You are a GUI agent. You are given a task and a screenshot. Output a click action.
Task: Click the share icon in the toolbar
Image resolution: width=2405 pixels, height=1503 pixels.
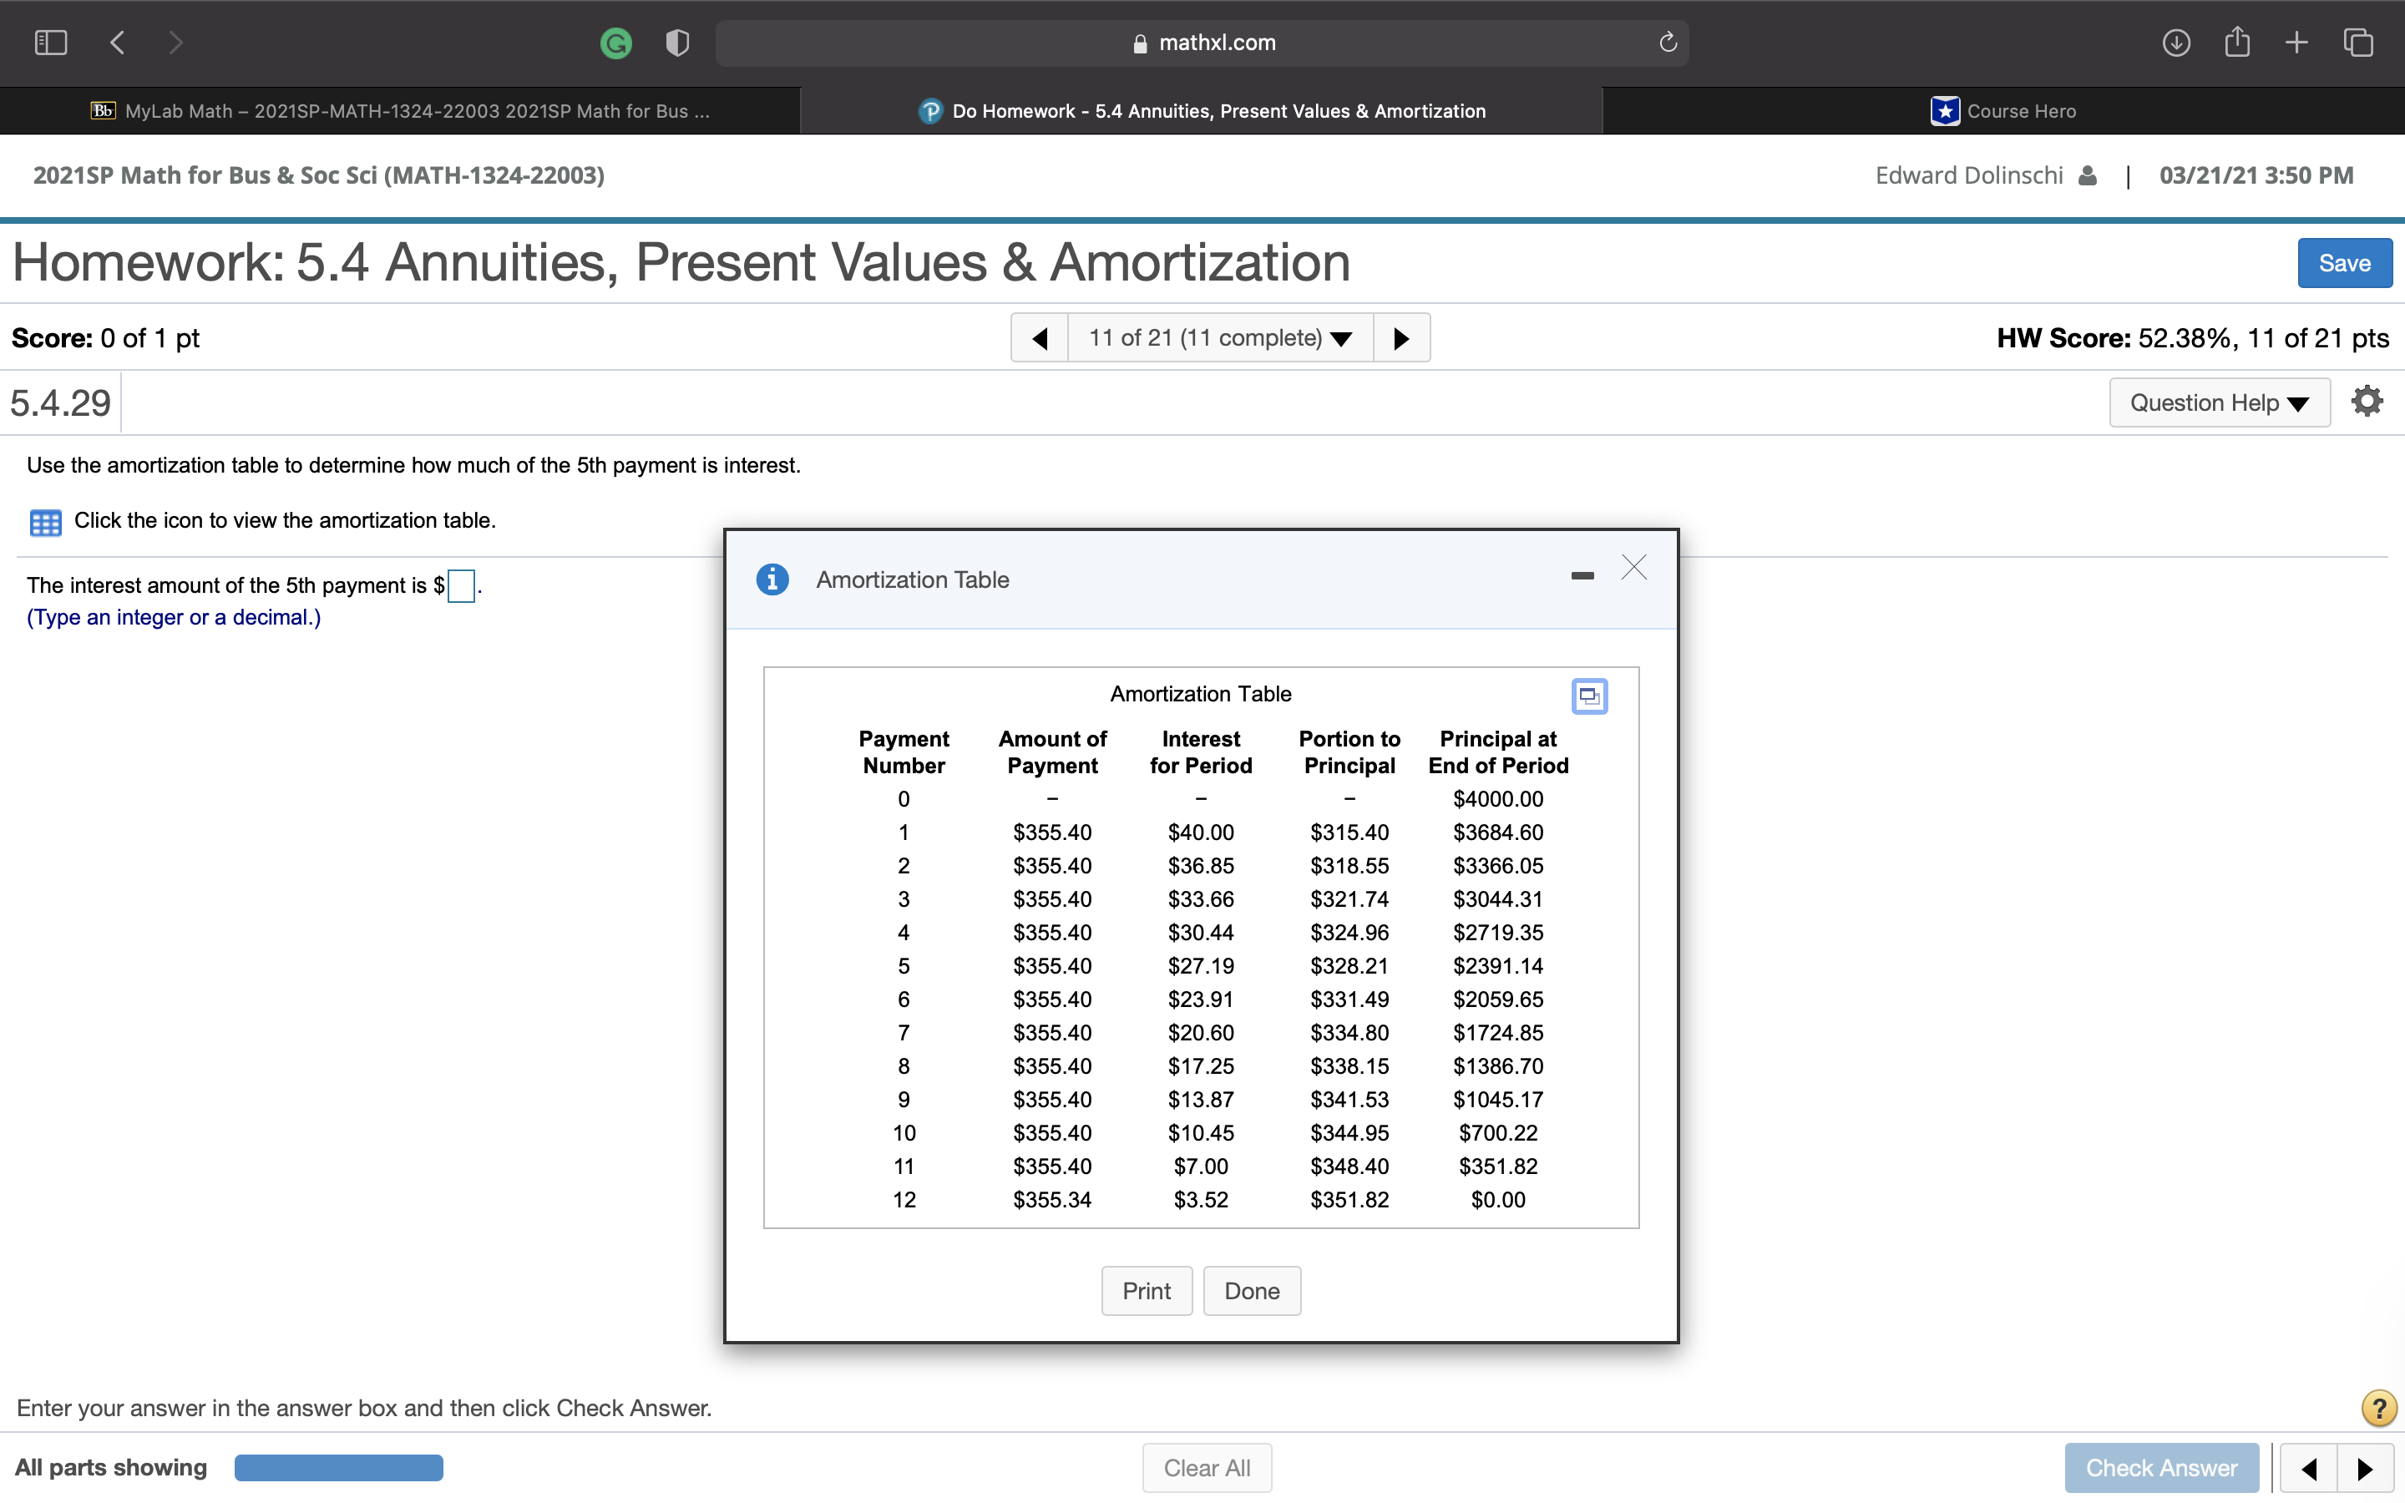coord(2236,43)
